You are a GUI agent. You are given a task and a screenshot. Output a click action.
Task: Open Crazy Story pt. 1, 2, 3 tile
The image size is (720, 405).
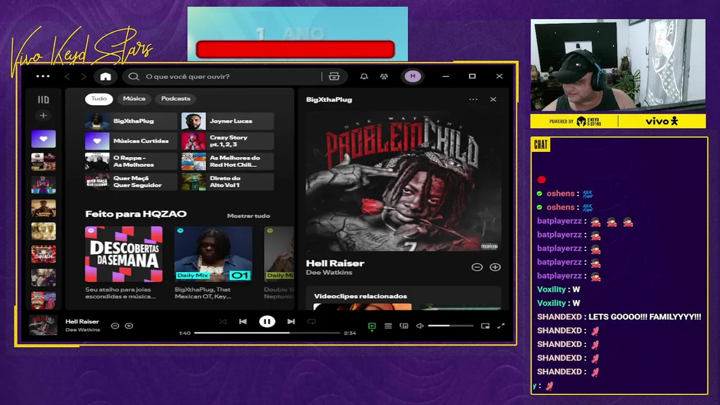[227, 141]
